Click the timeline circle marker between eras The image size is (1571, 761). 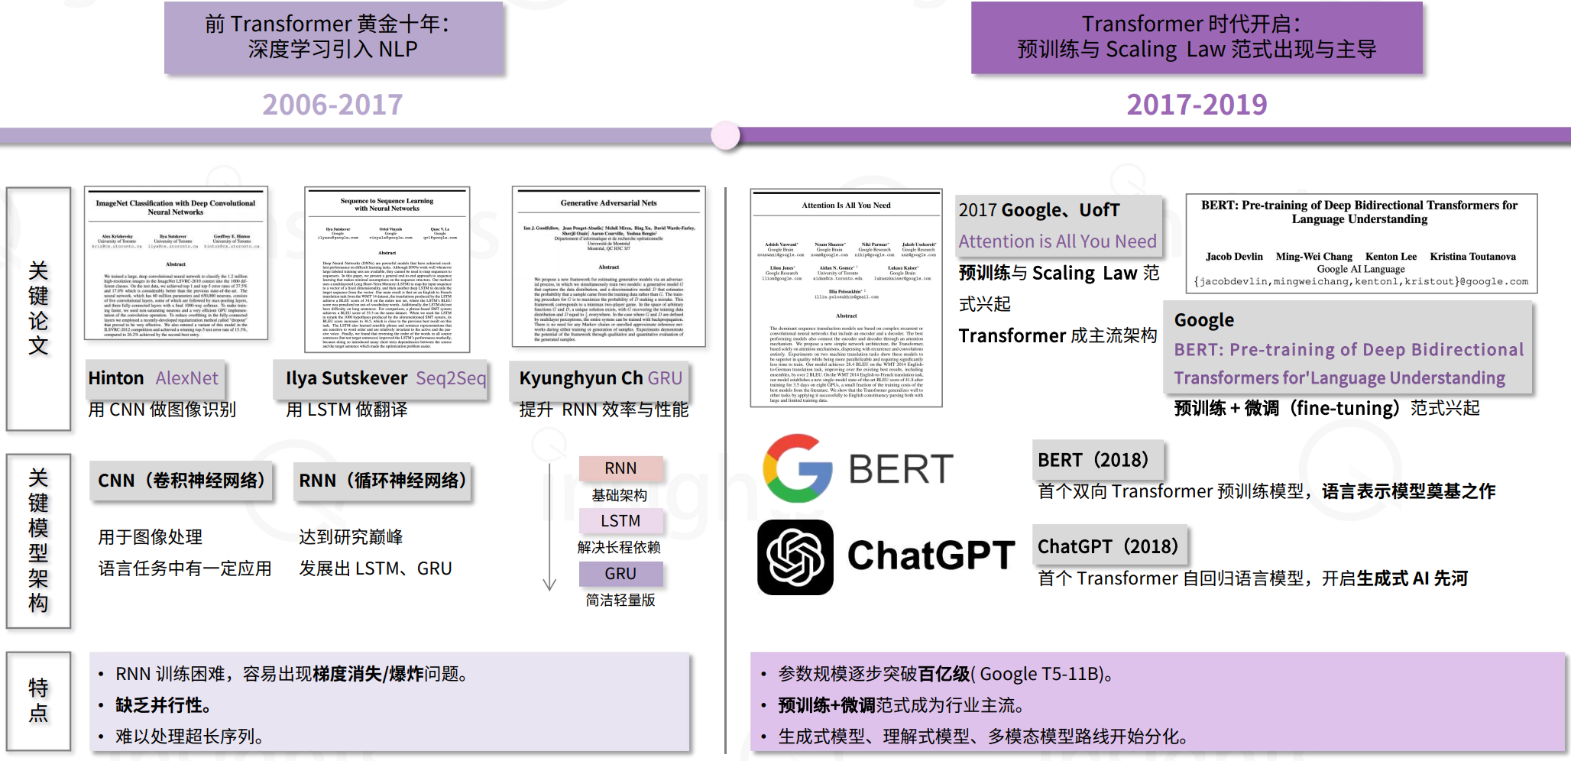pos(725,136)
